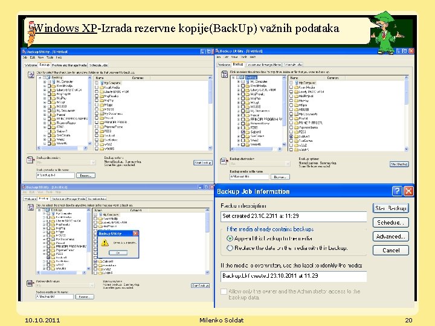Click the MSUSB folder icon in the top-right window's file list
435x326 pixels.
(296, 109)
